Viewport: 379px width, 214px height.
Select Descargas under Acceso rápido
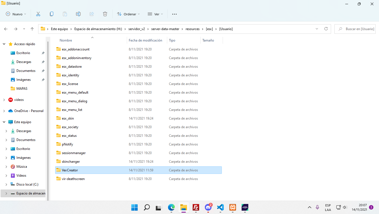click(x=24, y=62)
